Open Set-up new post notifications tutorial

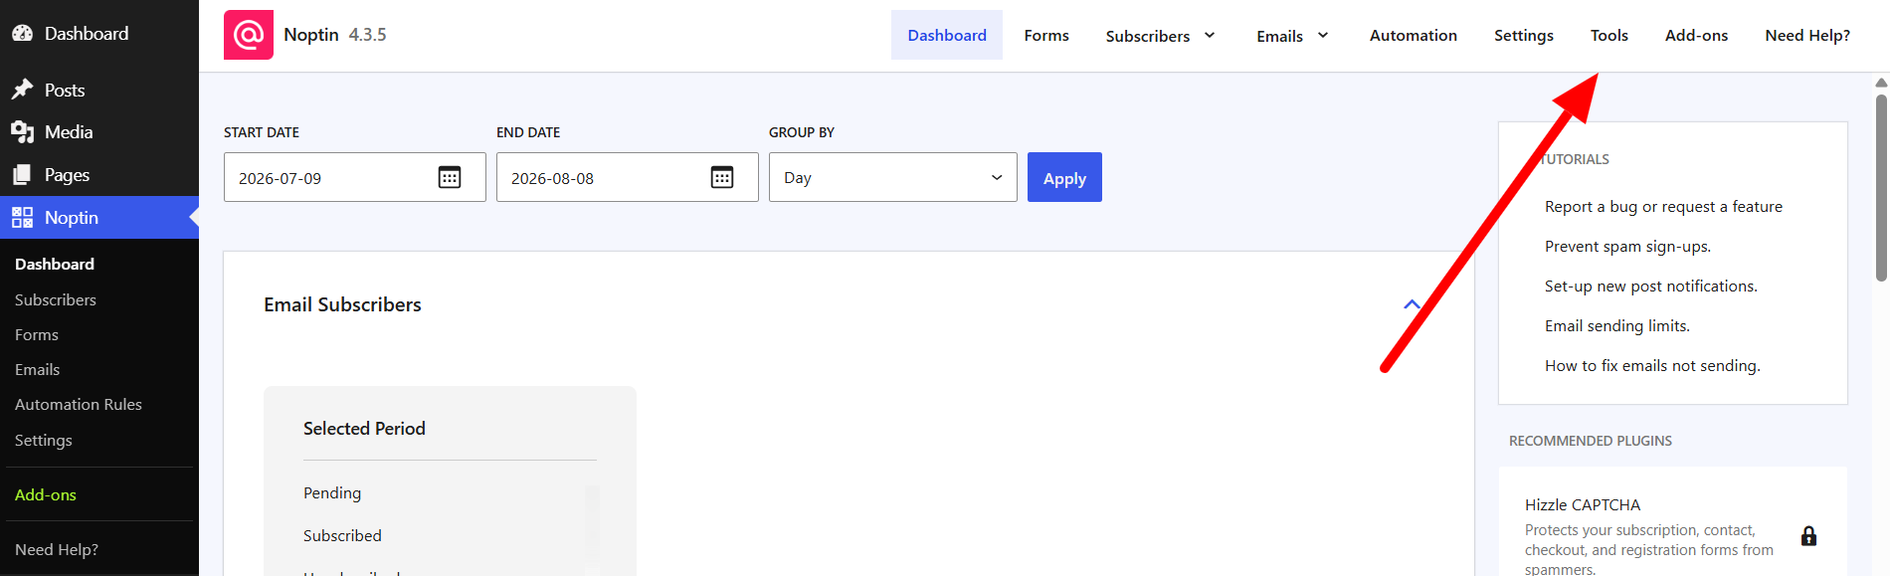1650,286
